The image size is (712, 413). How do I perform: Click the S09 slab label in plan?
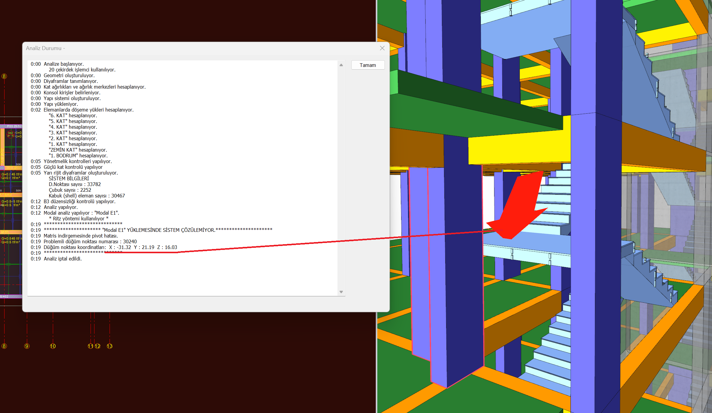[18, 191]
